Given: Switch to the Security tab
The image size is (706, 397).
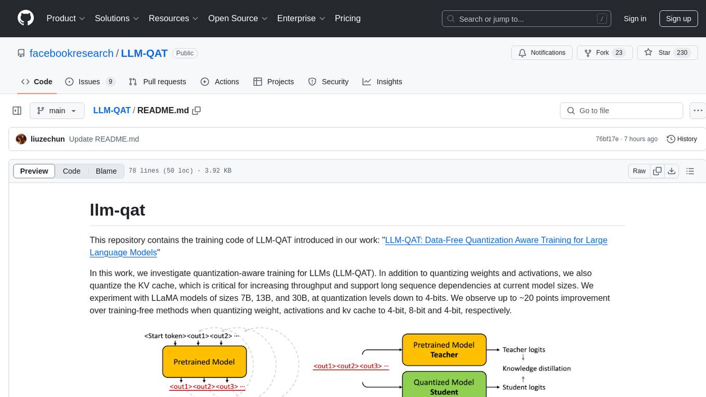Looking at the screenshot, I should tap(328, 82).
